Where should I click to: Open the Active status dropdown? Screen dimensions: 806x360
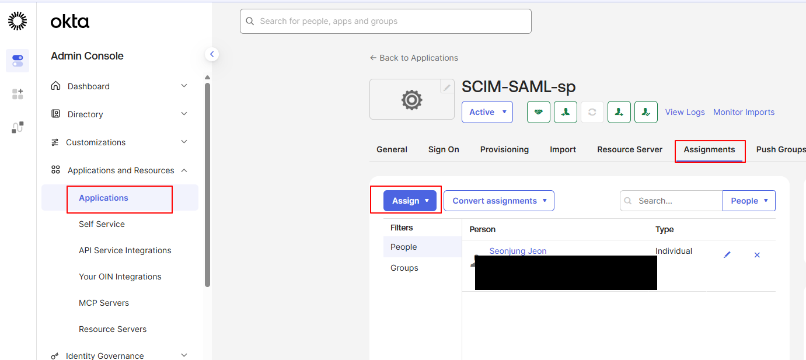click(487, 112)
